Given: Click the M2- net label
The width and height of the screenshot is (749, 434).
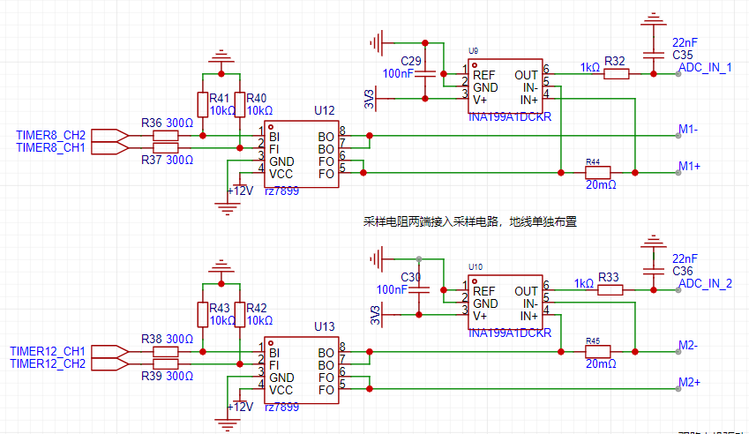Looking at the screenshot, I should [x=688, y=345].
